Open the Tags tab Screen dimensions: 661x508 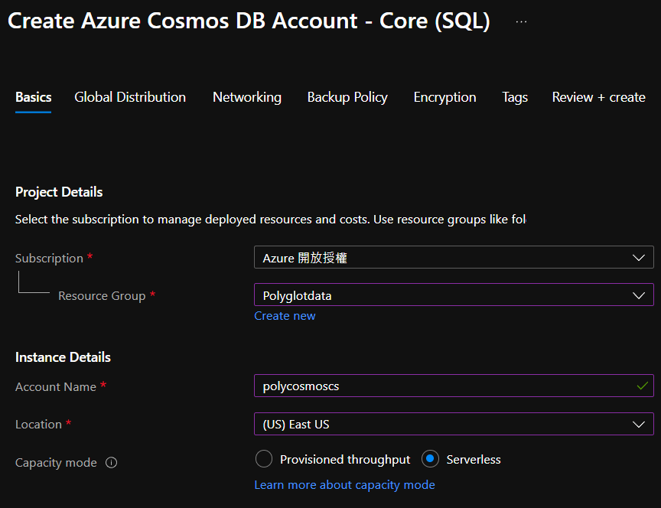pyautogui.click(x=515, y=97)
